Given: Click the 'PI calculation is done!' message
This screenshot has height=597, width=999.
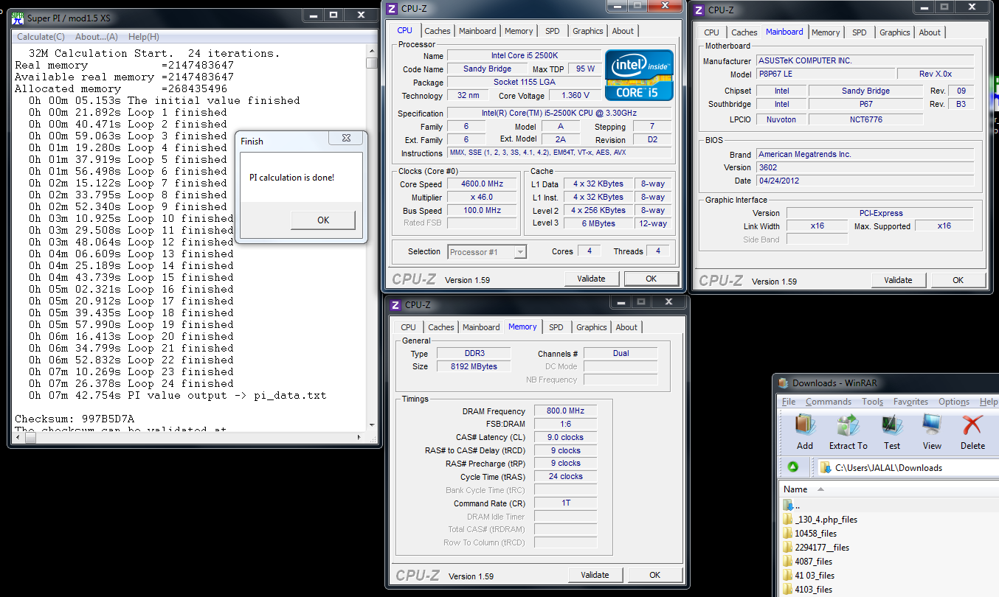Looking at the screenshot, I should click(292, 178).
